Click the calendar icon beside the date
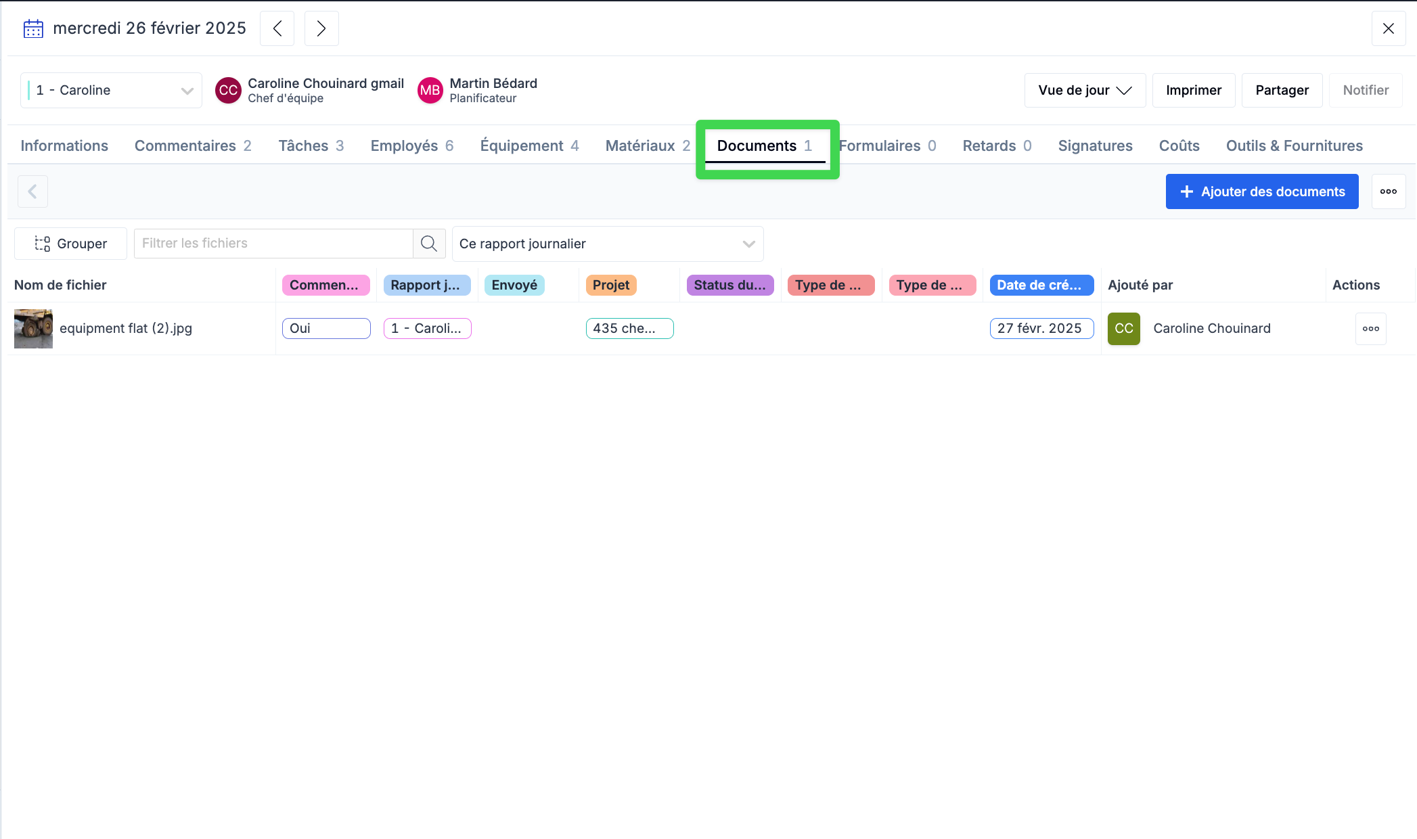This screenshot has width=1417, height=839. point(33,28)
